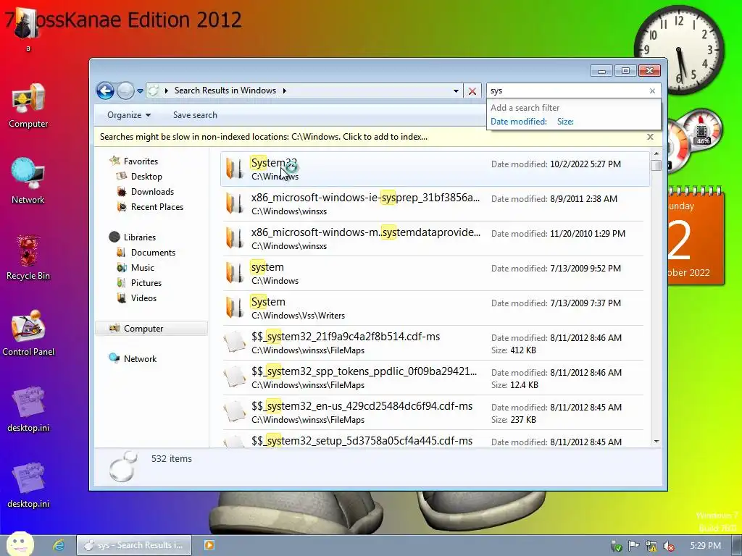Click CPU meter gadget showing 46%
This screenshot has width=742, height=556.
703,129
